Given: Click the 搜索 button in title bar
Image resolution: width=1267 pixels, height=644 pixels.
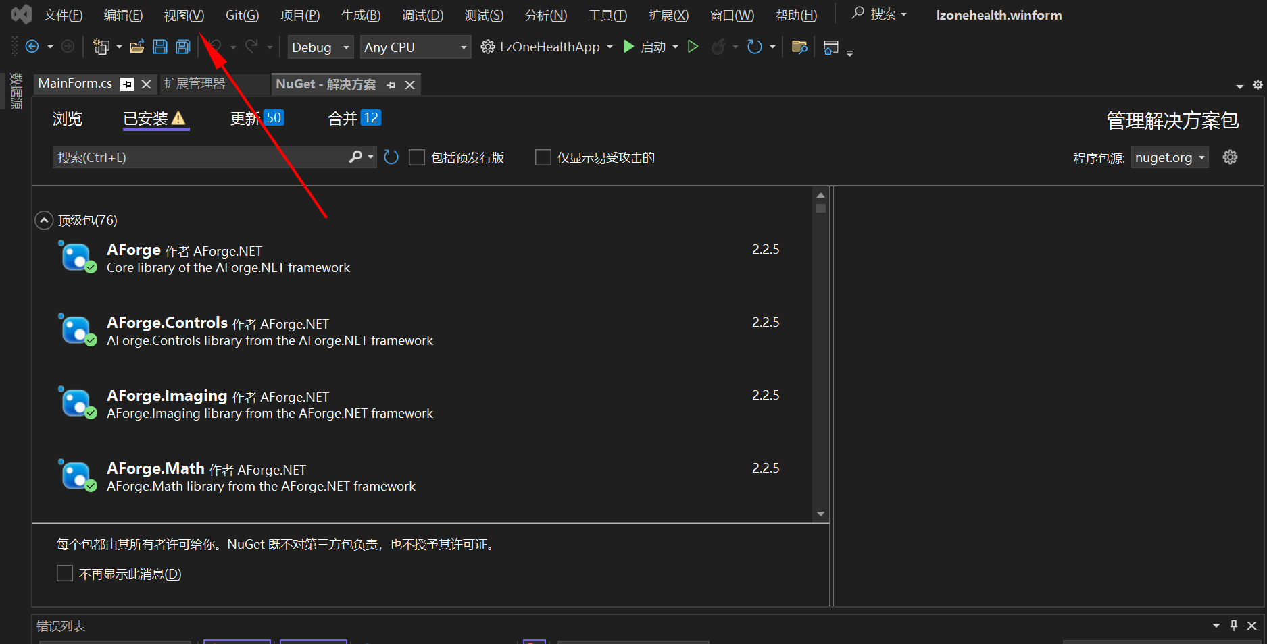Looking at the screenshot, I should (879, 14).
